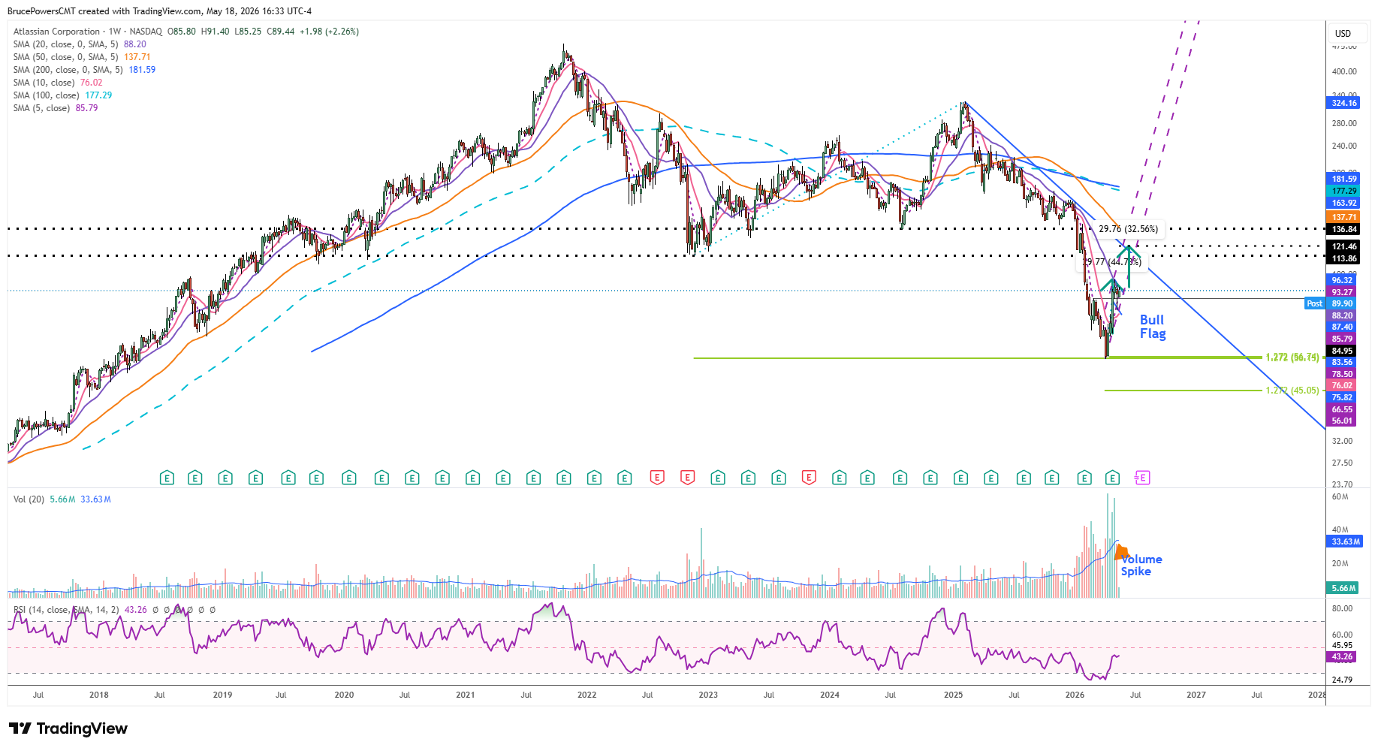
Task: Click the 96.32 price axis label
Action: click(1341, 280)
